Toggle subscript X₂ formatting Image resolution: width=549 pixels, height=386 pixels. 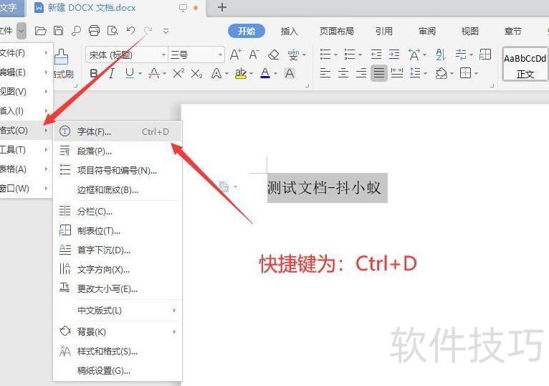click(x=196, y=74)
